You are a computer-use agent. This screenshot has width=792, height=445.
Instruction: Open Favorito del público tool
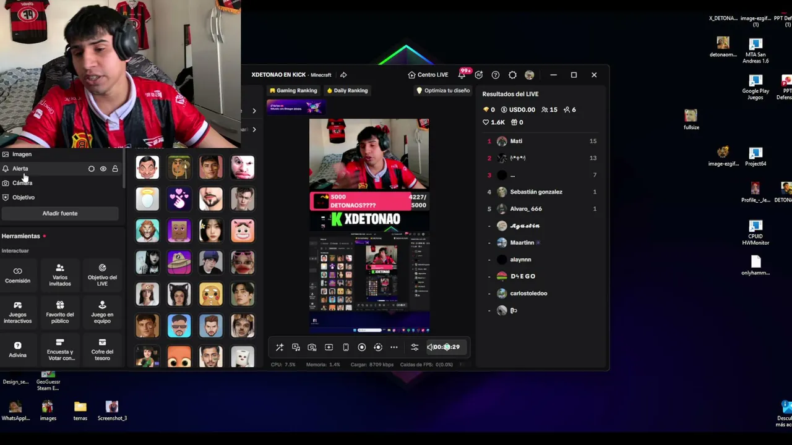click(60, 313)
